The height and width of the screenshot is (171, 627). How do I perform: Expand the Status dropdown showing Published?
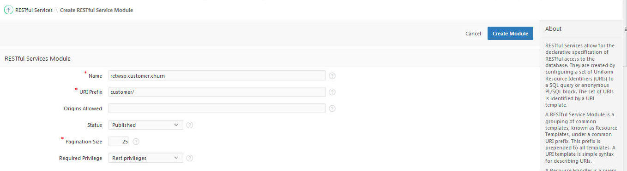pos(146,125)
